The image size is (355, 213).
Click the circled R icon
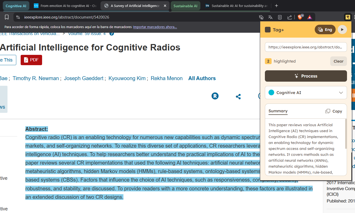[215, 96]
